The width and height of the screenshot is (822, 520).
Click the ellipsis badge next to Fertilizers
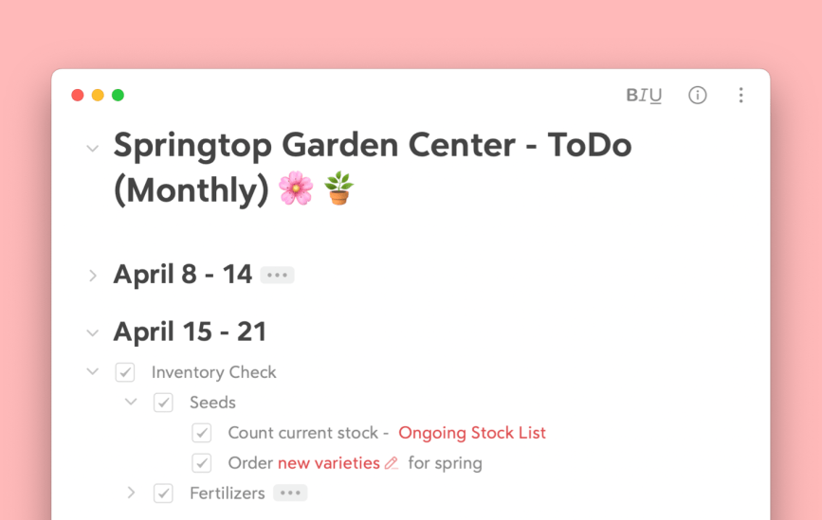(x=290, y=493)
